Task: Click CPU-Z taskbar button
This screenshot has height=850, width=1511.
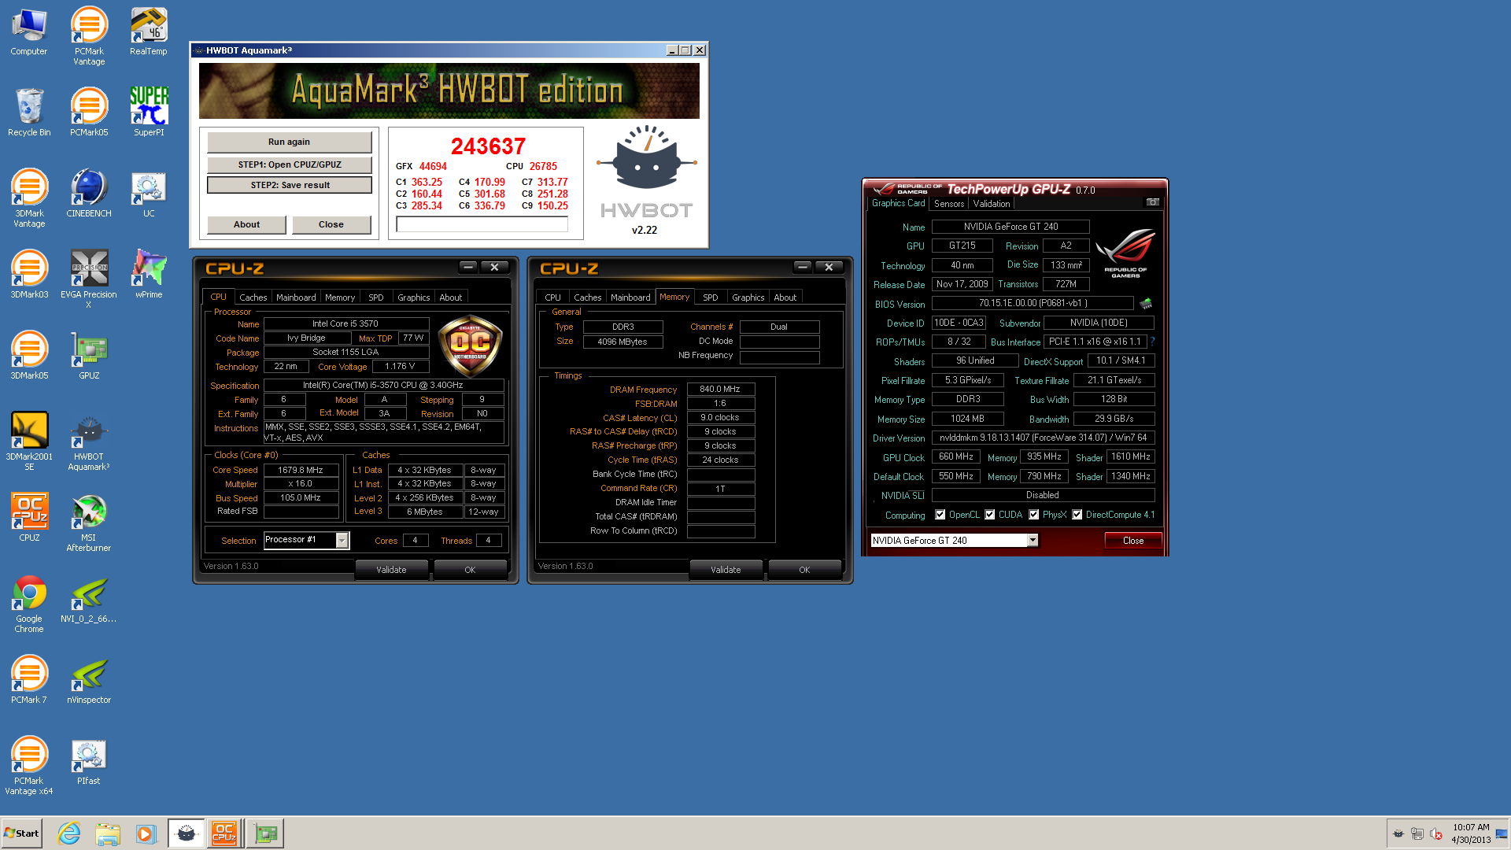Action: [x=225, y=833]
